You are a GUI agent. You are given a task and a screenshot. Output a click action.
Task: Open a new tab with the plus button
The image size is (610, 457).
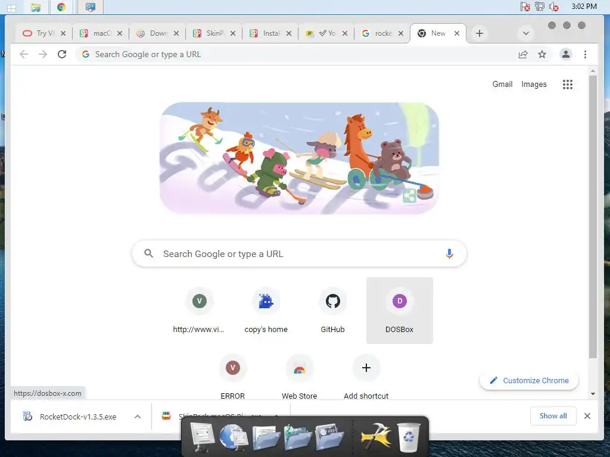point(480,33)
